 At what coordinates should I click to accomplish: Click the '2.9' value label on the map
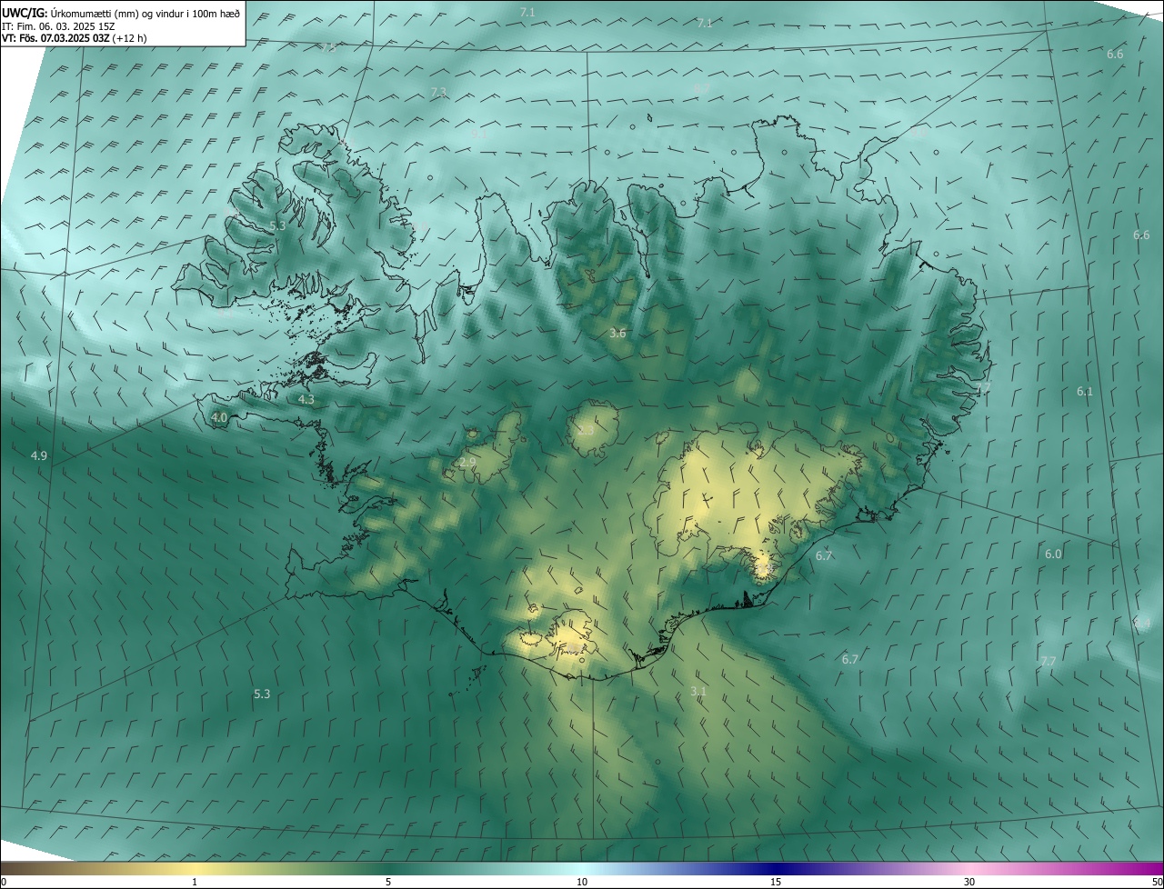point(467,463)
